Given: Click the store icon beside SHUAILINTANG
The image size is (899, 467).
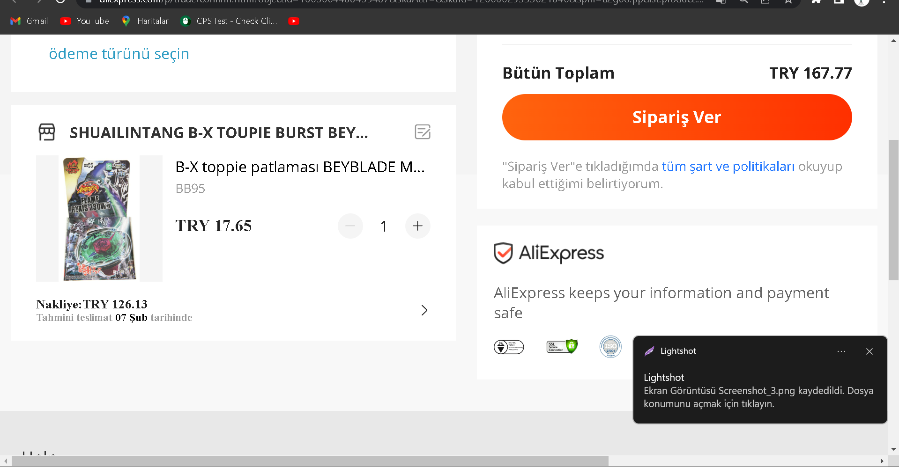Looking at the screenshot, I should tap(47, 132).
